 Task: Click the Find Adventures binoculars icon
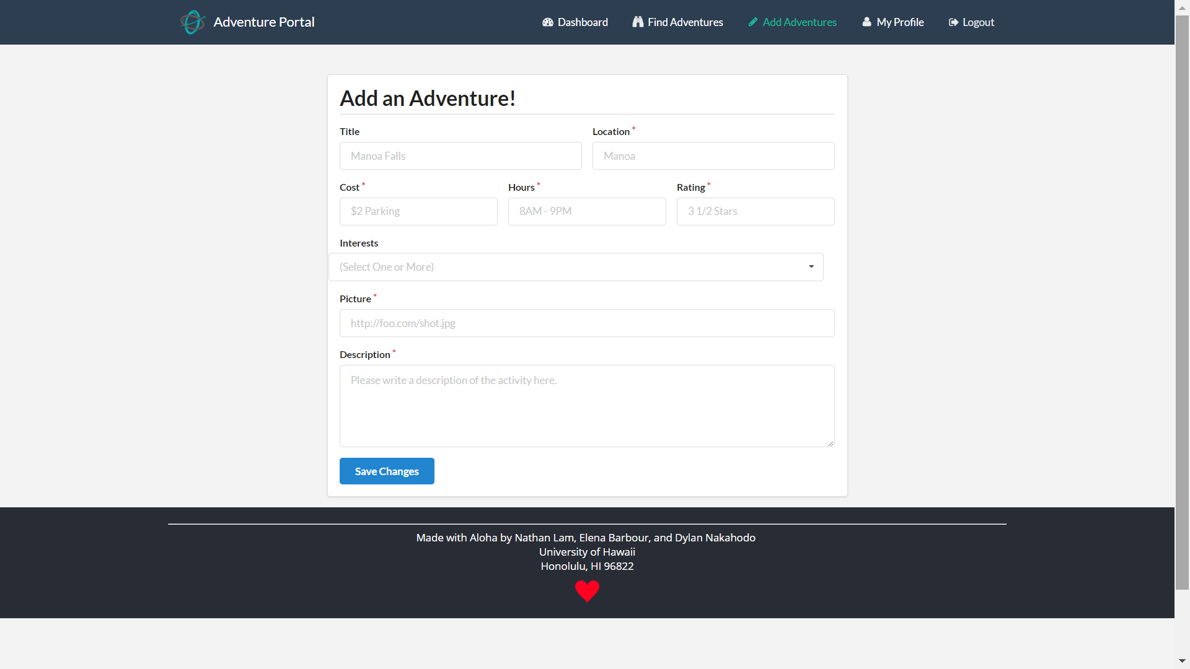(637, 22)
